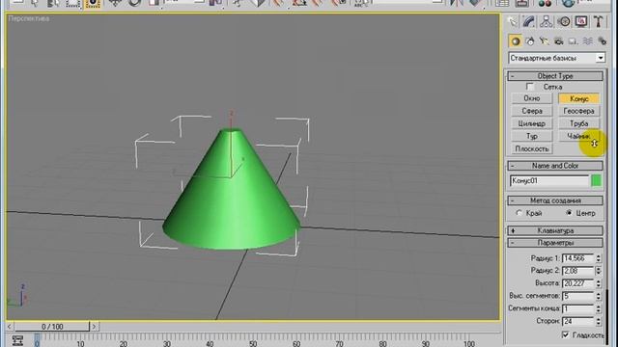Open the Hierarchy command panel tab
Viewport: 618px width, 347px height.
[x=546, y=21]
